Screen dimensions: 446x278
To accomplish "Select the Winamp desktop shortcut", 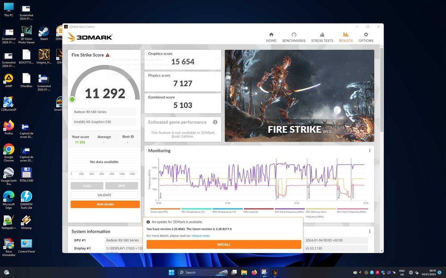I will [26, 222].
